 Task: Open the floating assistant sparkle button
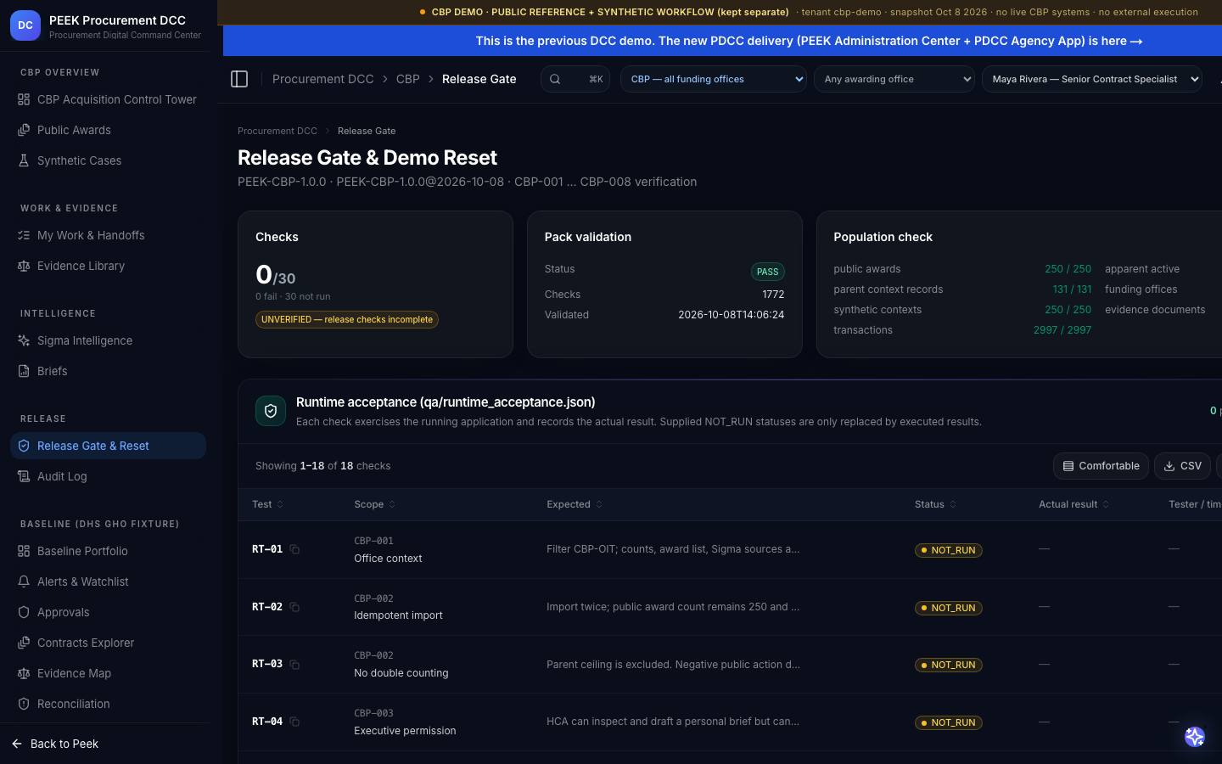coord(1195,737)
